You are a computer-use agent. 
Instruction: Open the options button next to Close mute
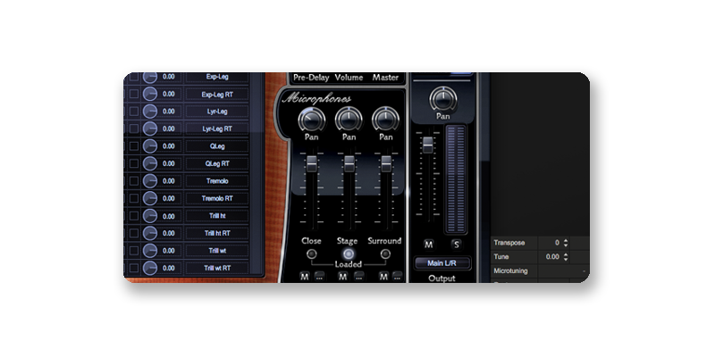(x=319, y=277)
